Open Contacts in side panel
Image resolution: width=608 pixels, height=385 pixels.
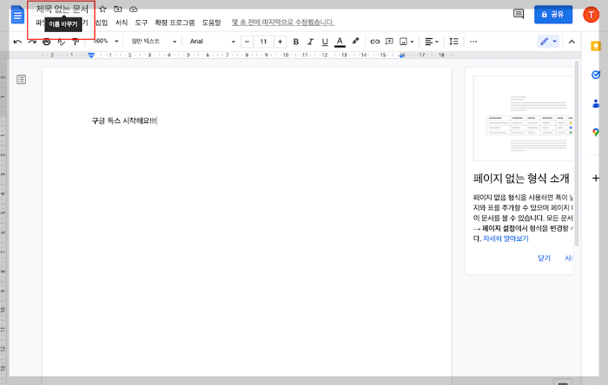point(596,103)
